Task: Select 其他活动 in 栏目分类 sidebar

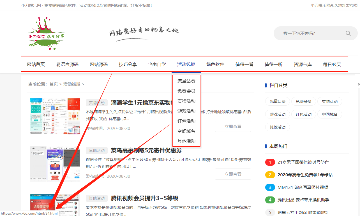Action: tap(278, 127)
